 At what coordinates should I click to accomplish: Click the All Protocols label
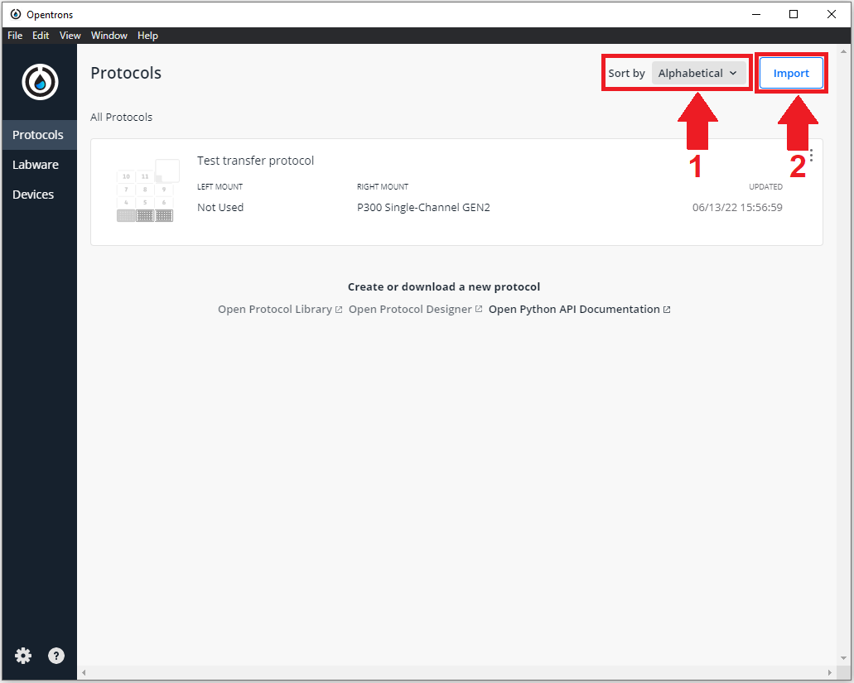[122, 117]
